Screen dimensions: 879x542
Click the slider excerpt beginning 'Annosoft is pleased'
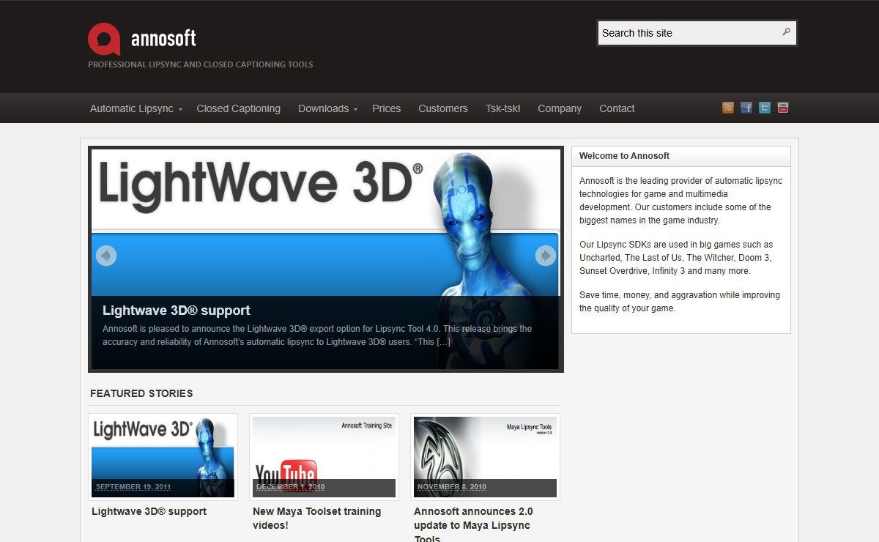[x=317, y=335]
